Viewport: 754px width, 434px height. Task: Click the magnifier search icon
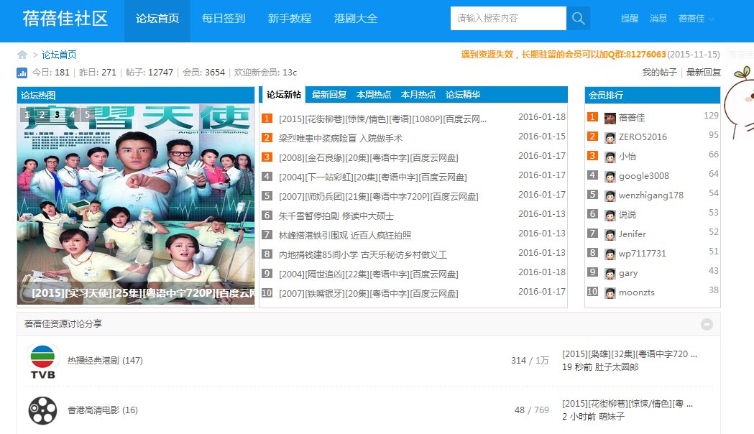pos(578,19)
